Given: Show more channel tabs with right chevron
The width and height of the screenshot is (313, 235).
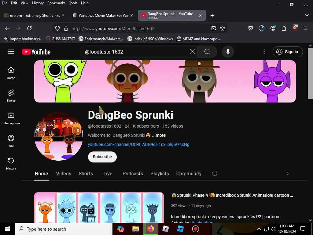Looking at the screenshot, I should pyautogui.click(x=287, y=173).
